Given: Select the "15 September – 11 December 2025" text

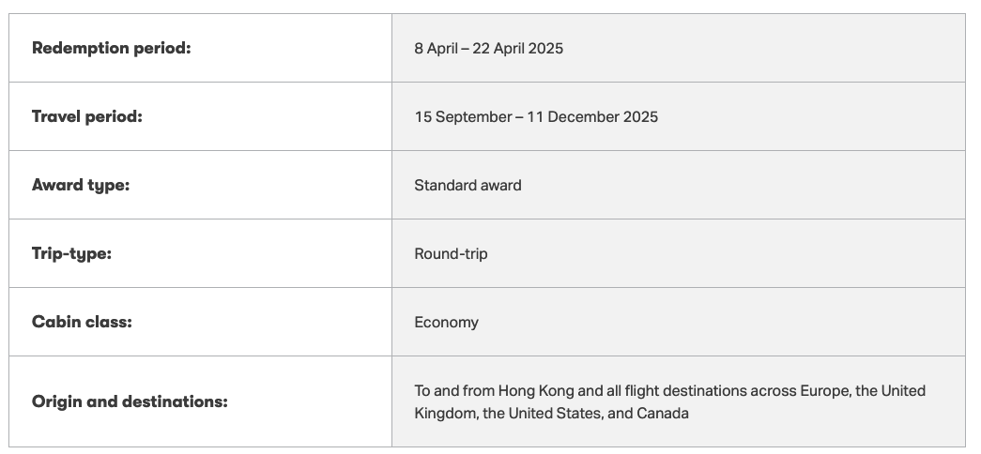Looking at the screenshot, I should (x=536, y=117).
